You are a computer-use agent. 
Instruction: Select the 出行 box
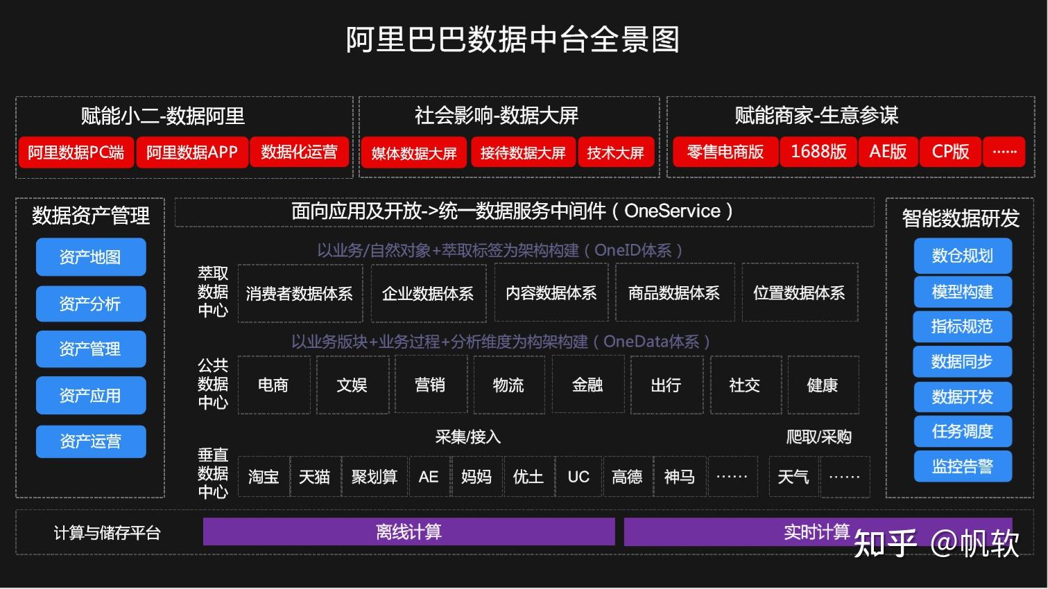pos(667,385)
